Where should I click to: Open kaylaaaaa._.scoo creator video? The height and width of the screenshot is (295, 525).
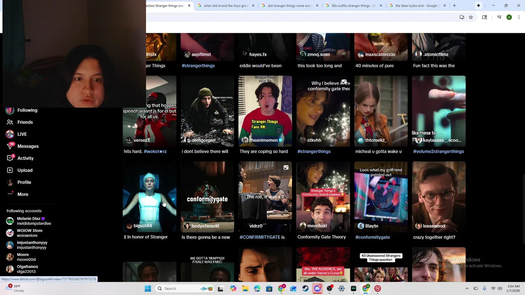pos(439,111)
